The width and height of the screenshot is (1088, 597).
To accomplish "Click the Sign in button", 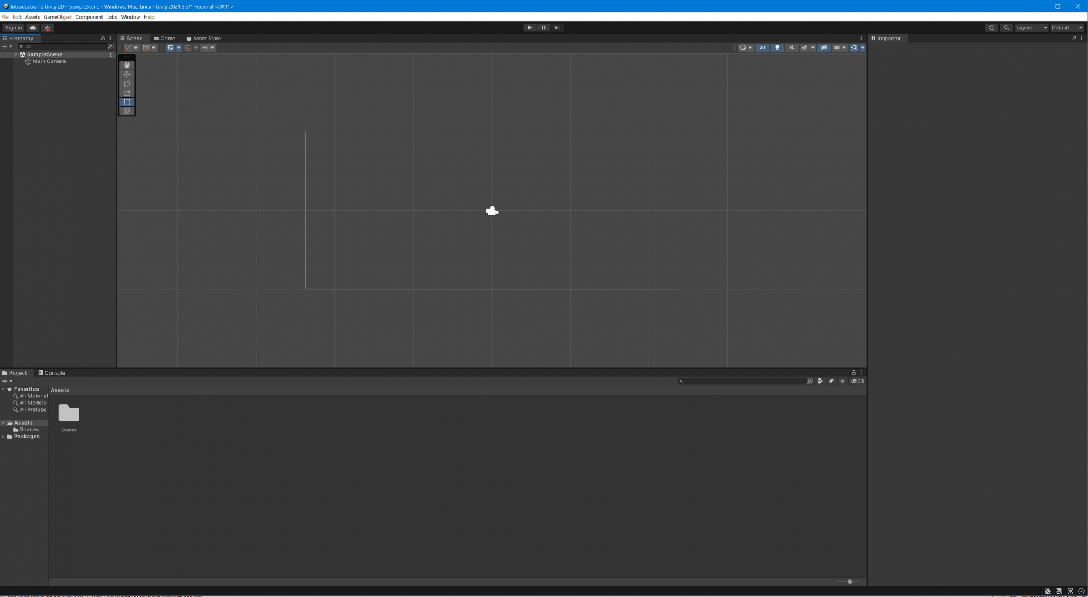I will pyautogui.click(x=14, y=28).
